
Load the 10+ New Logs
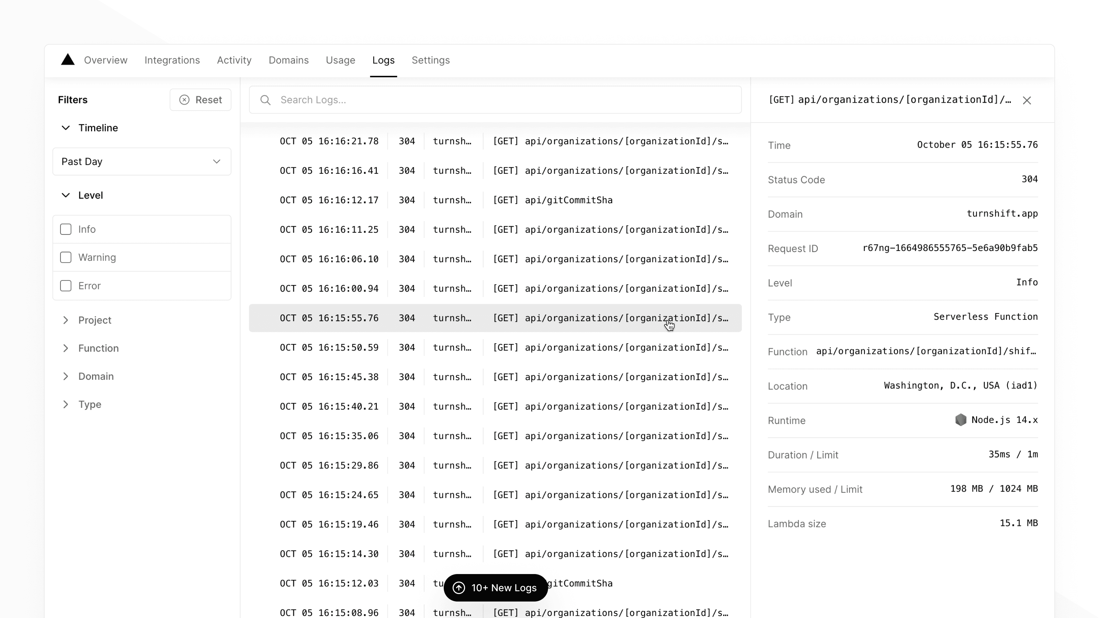(x=495, y=587)
